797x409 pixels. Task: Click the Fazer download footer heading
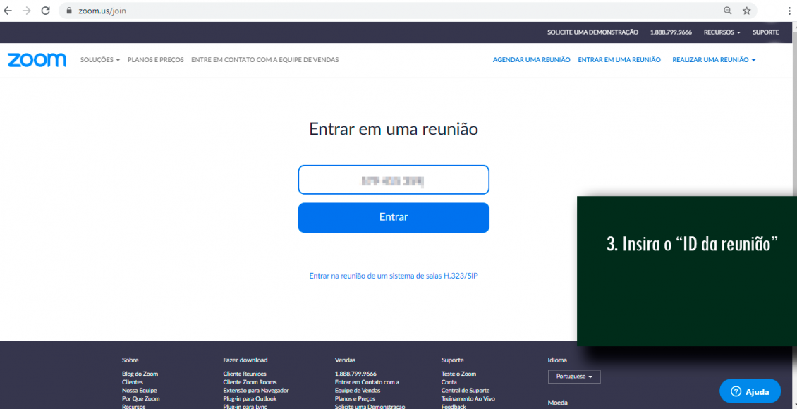(245, 360)
